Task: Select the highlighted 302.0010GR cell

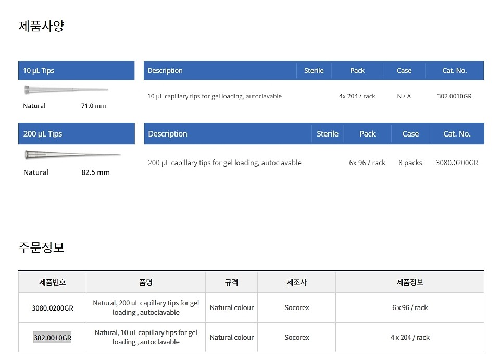Action: (x=52, y=337)
